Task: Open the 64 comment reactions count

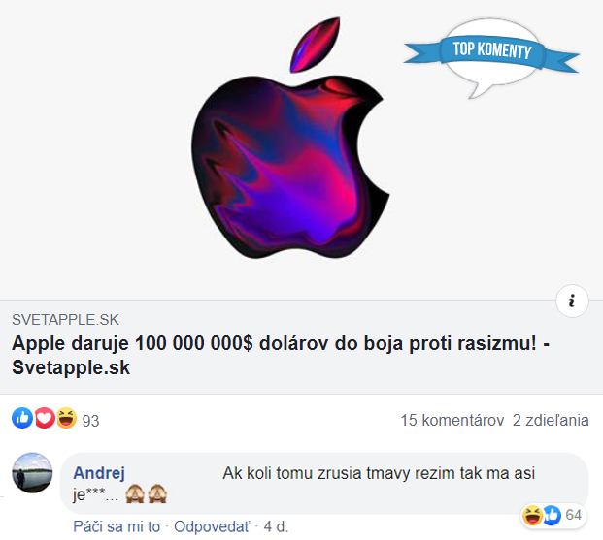Action: point(574,515)
